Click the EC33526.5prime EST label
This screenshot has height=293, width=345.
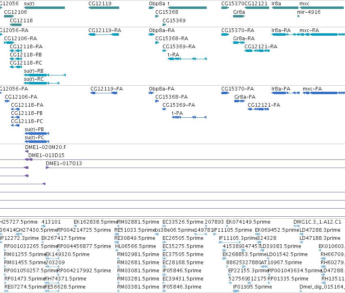[x=183, y=222]
